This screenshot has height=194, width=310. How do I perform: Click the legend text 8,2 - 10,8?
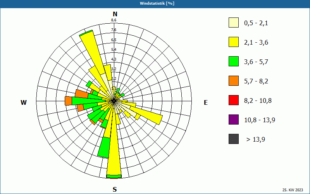(x=258, y=101)
